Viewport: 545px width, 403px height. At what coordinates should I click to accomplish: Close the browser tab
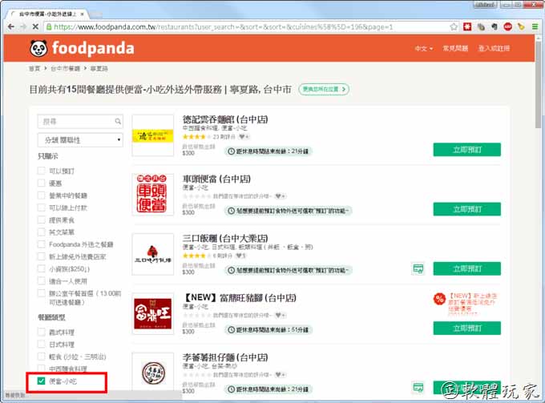click(x=82, y=14)
